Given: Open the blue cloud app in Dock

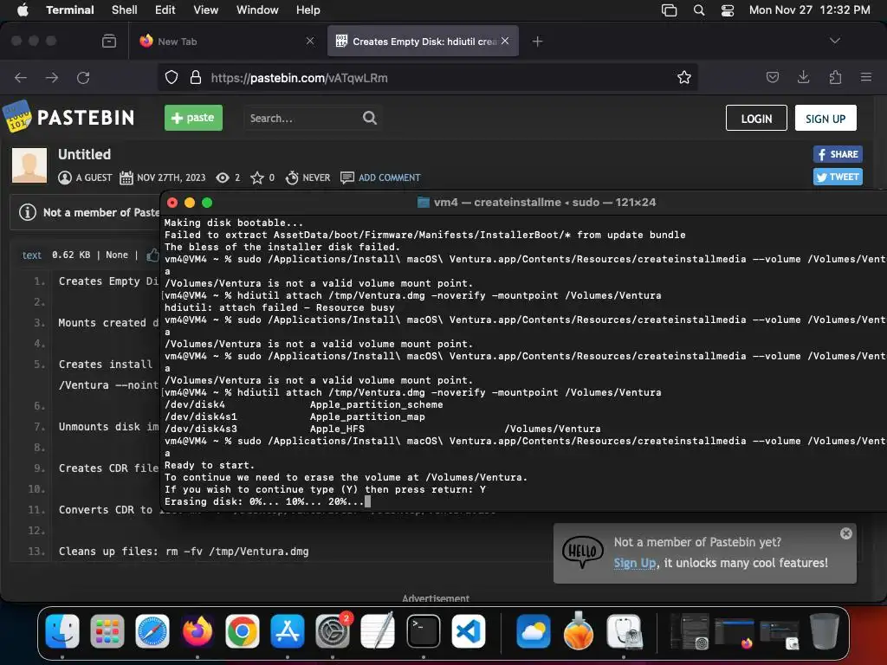Looking at the screenshot, I should [x=534, y=631].
